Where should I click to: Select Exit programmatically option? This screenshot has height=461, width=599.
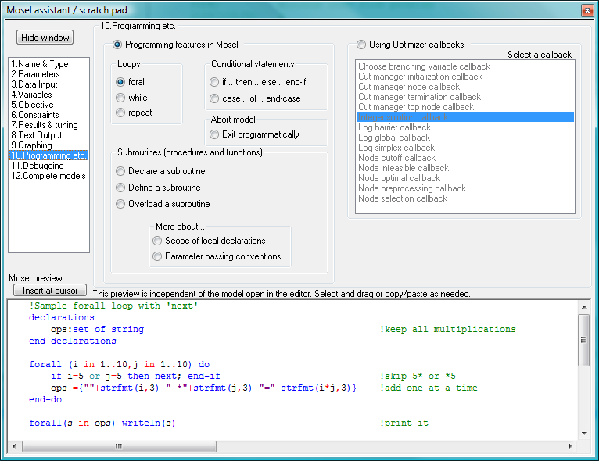click(214, 134)
